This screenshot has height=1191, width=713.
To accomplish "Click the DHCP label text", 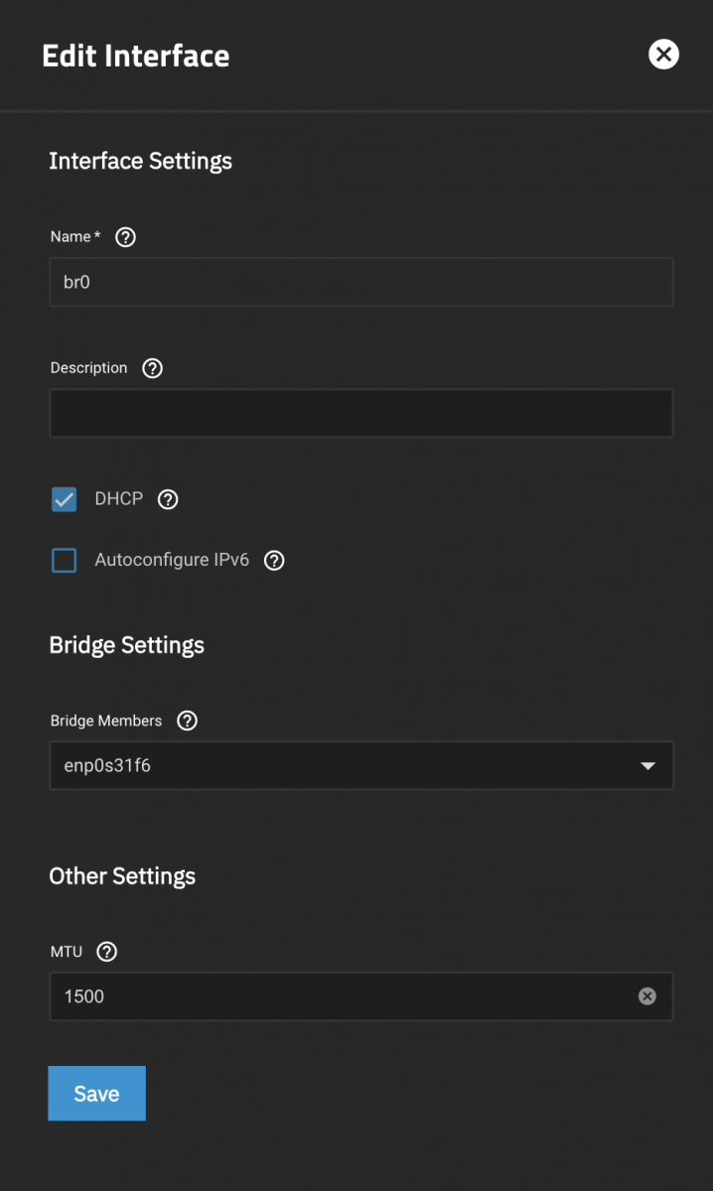I will click(x=119, y=498).
